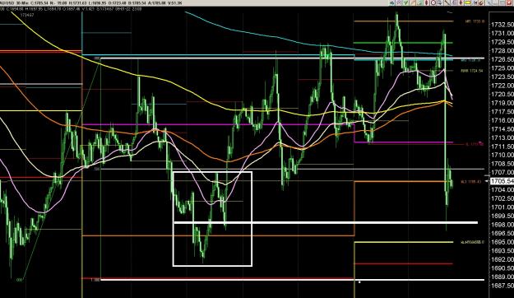Click the round clock toolbar icon
Viewport: 514px width, 298px height.
tap(433, 2)
